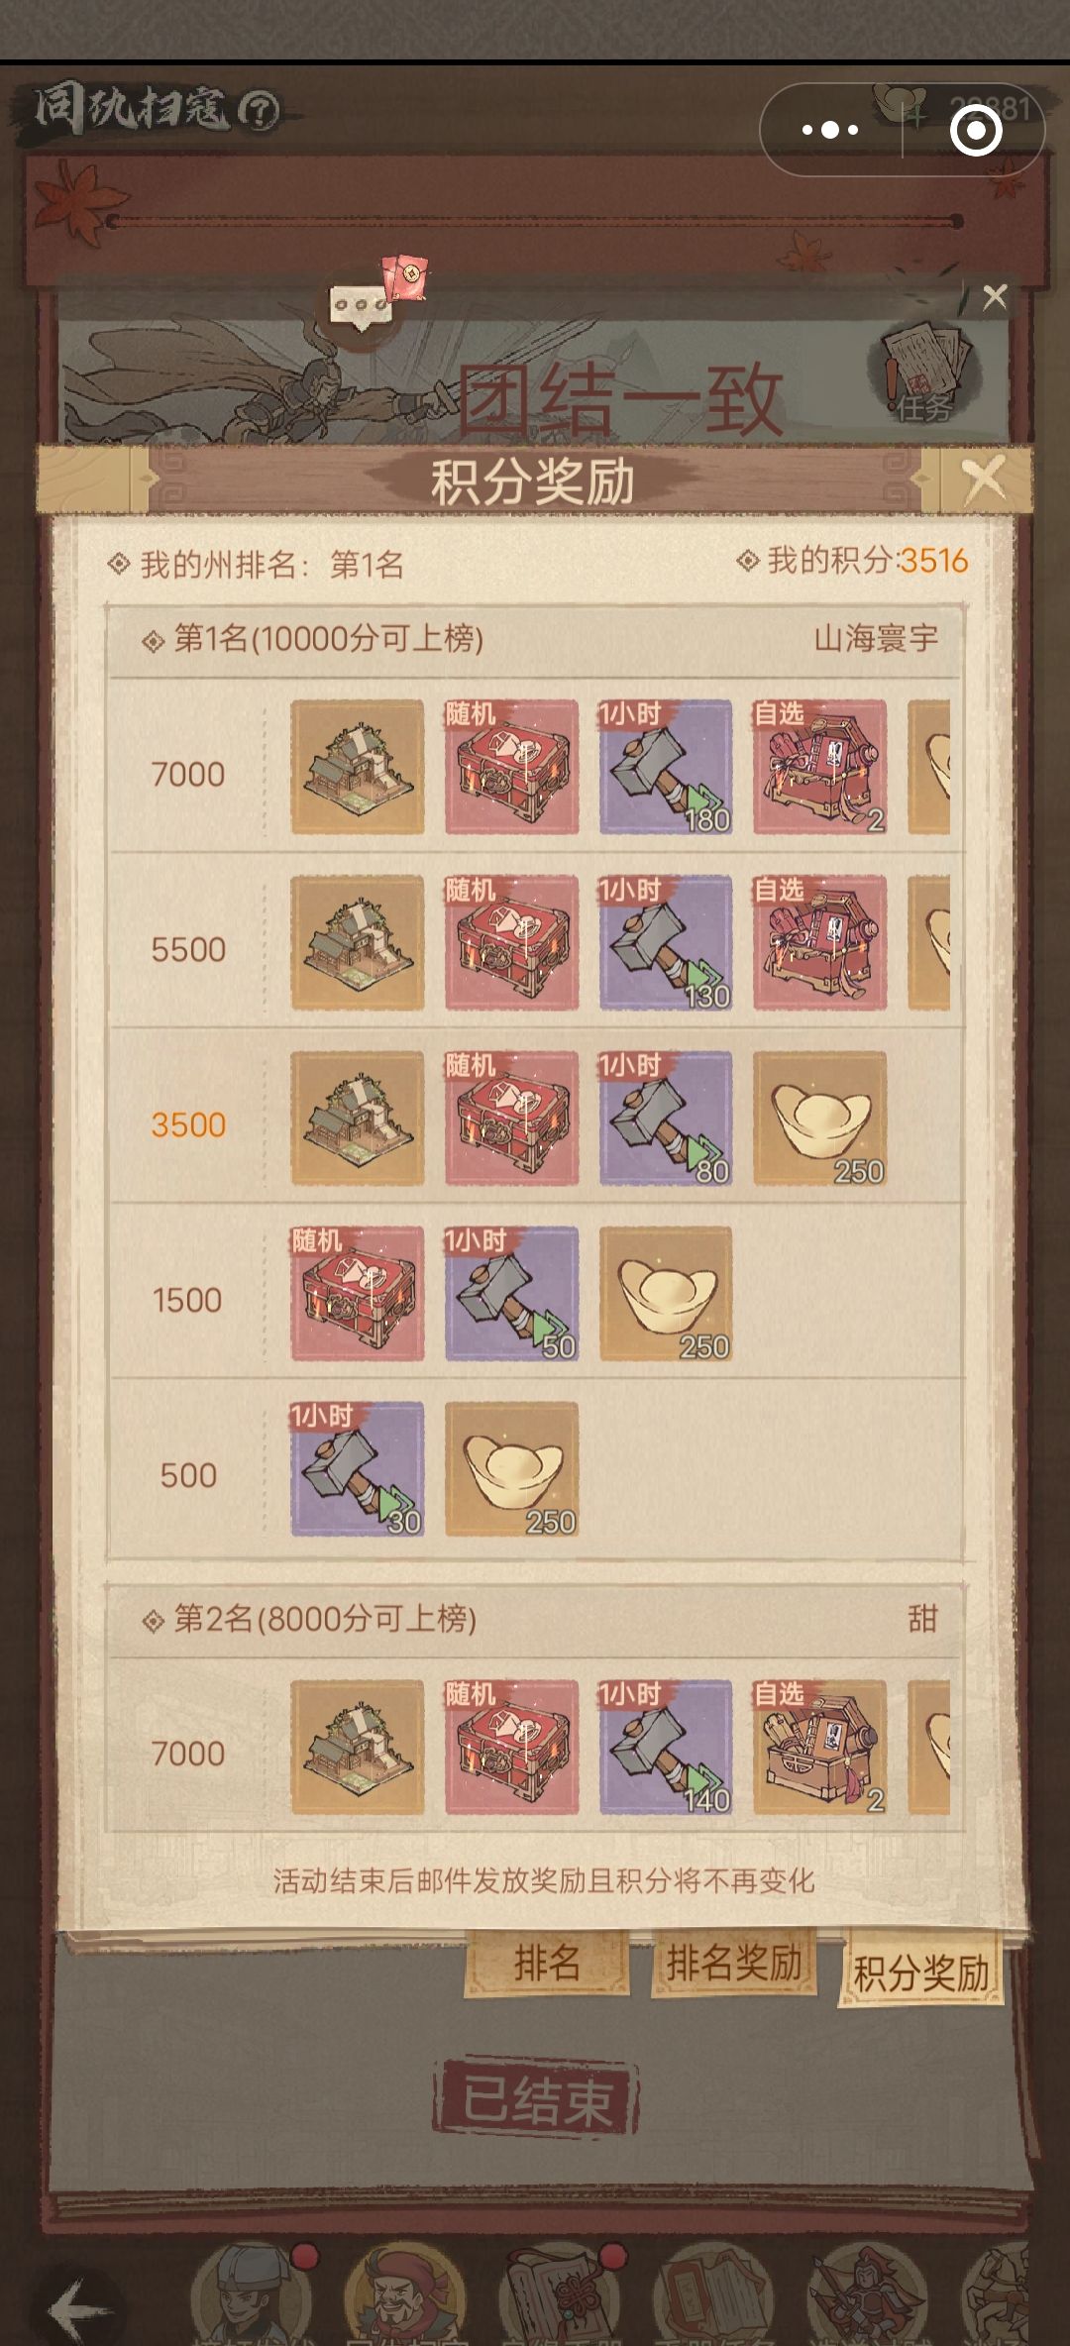1070x2346 pixels.
Task: Tap the building reward in first 7000 row
Action: (x=357, y=767)
